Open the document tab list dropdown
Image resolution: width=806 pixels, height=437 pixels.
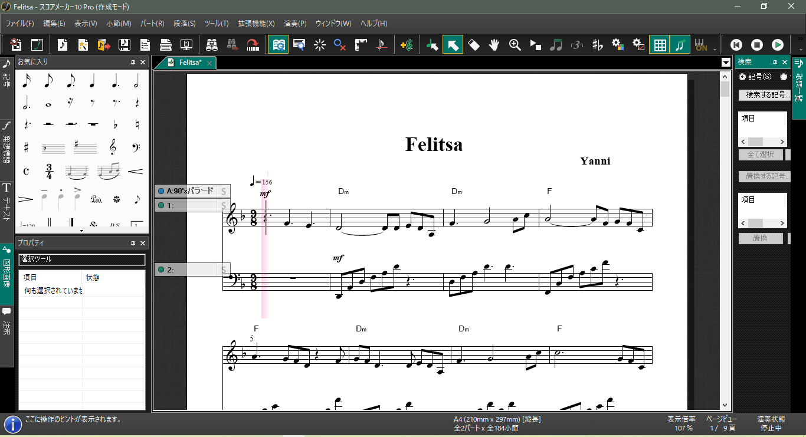point(726,63)
